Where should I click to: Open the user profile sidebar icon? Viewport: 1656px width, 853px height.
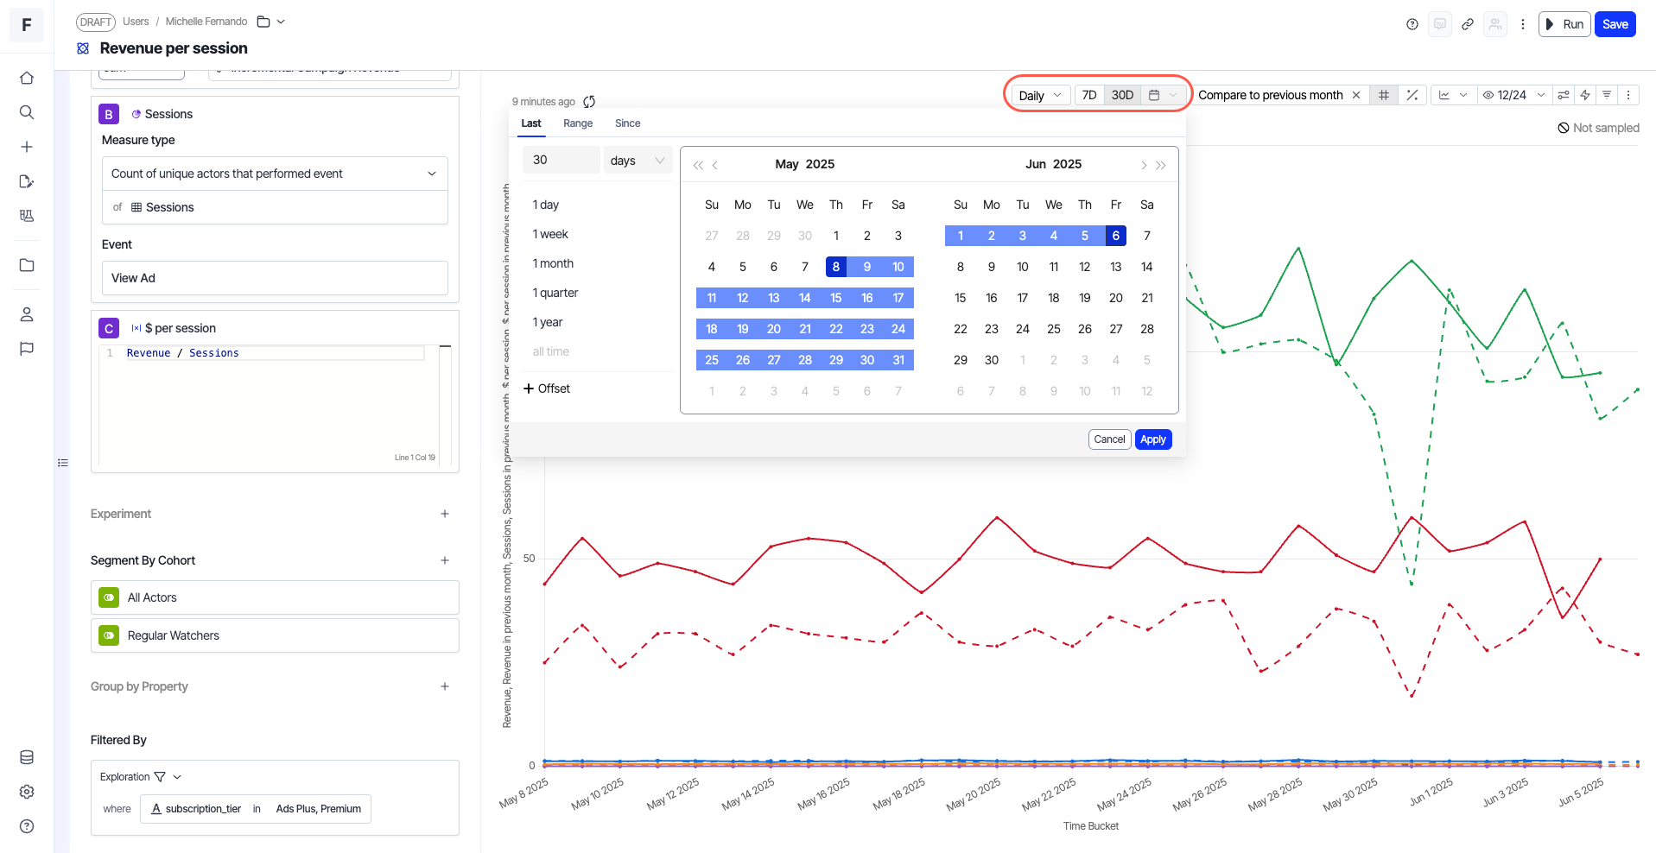coord(27,314)
